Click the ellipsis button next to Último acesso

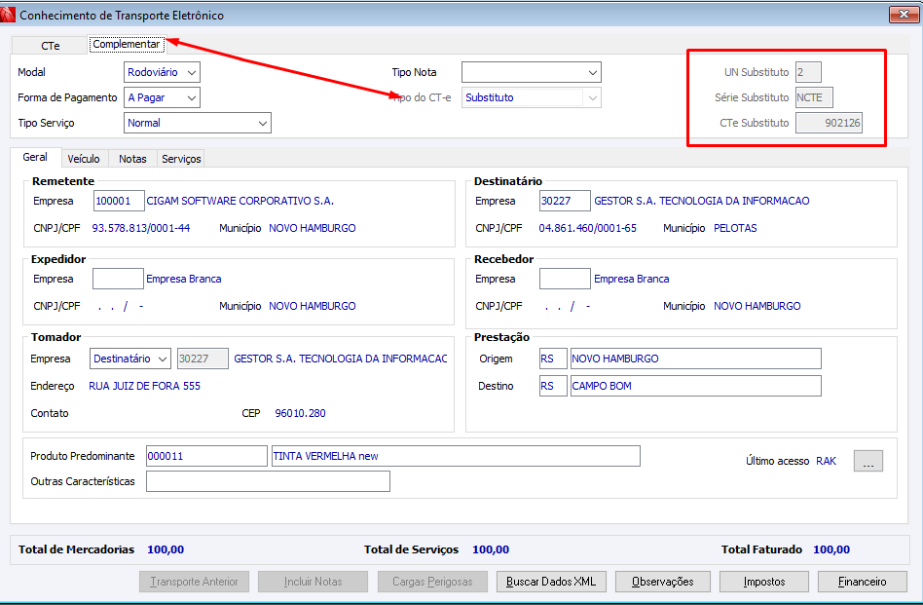point(868,461)
